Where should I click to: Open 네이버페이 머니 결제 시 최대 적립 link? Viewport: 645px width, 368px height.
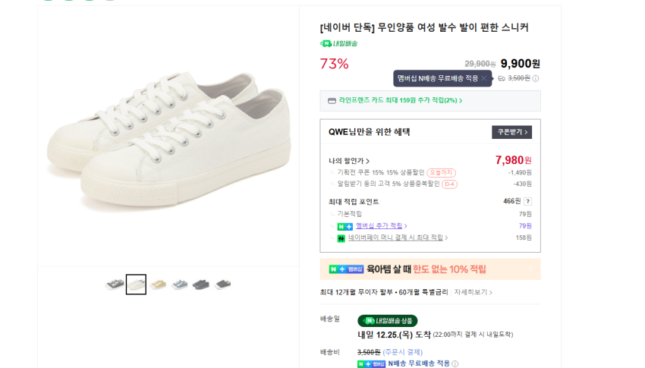(398, 238)
